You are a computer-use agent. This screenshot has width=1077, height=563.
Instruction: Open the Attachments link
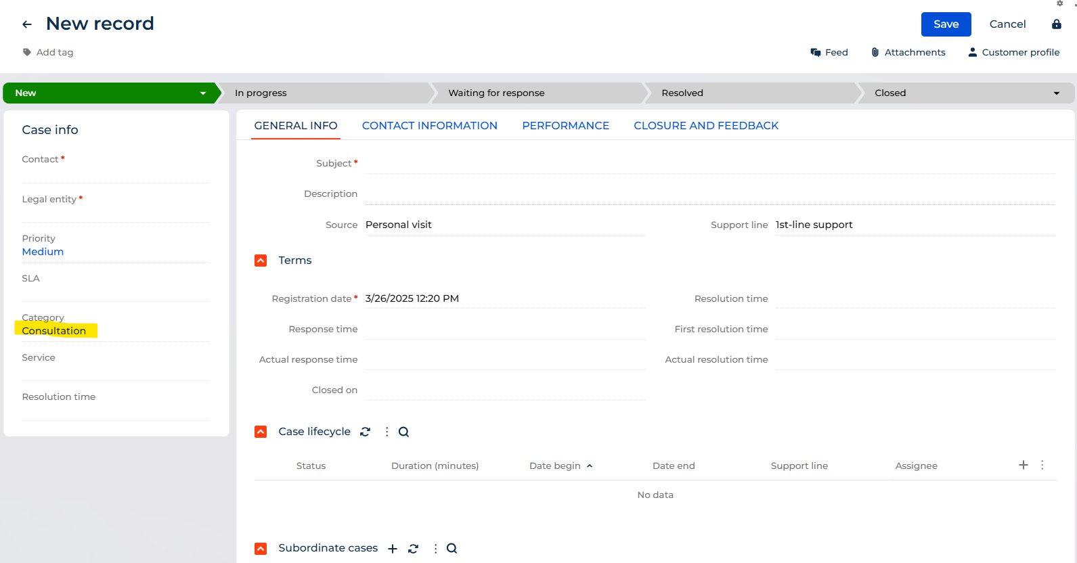915,52
